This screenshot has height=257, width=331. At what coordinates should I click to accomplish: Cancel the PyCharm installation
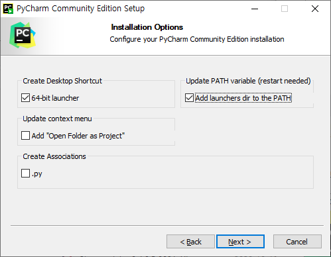[x=297, y=242]
